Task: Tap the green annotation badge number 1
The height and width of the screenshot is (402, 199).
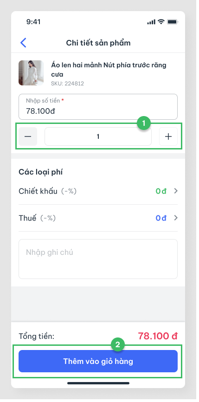Action: click(x=143, y=123)
